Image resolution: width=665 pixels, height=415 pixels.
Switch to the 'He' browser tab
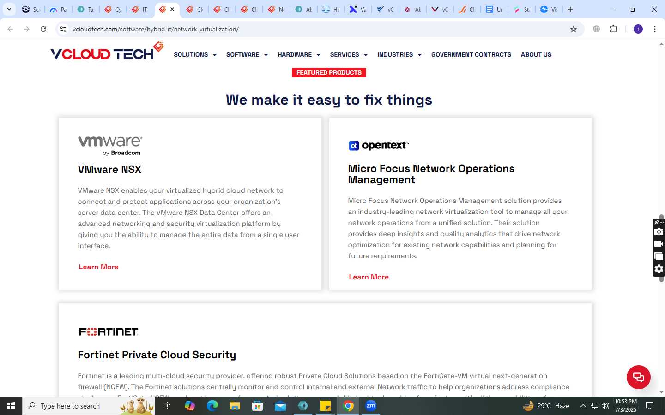331,9
